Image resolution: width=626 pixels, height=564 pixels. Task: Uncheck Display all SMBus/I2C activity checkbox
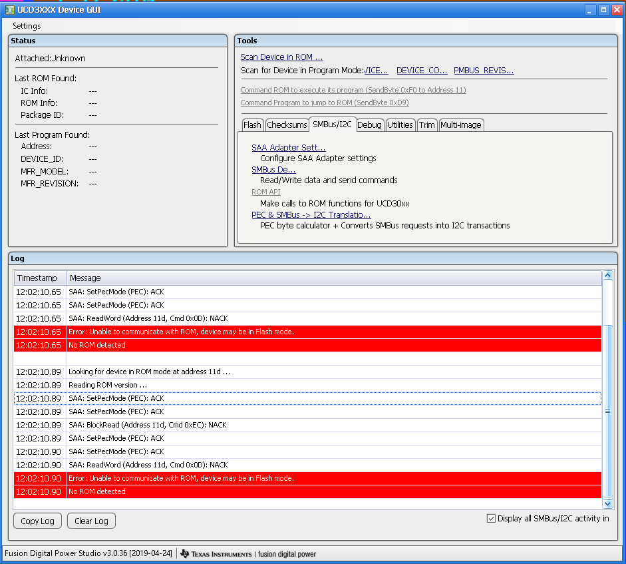[x=490, y=518]
